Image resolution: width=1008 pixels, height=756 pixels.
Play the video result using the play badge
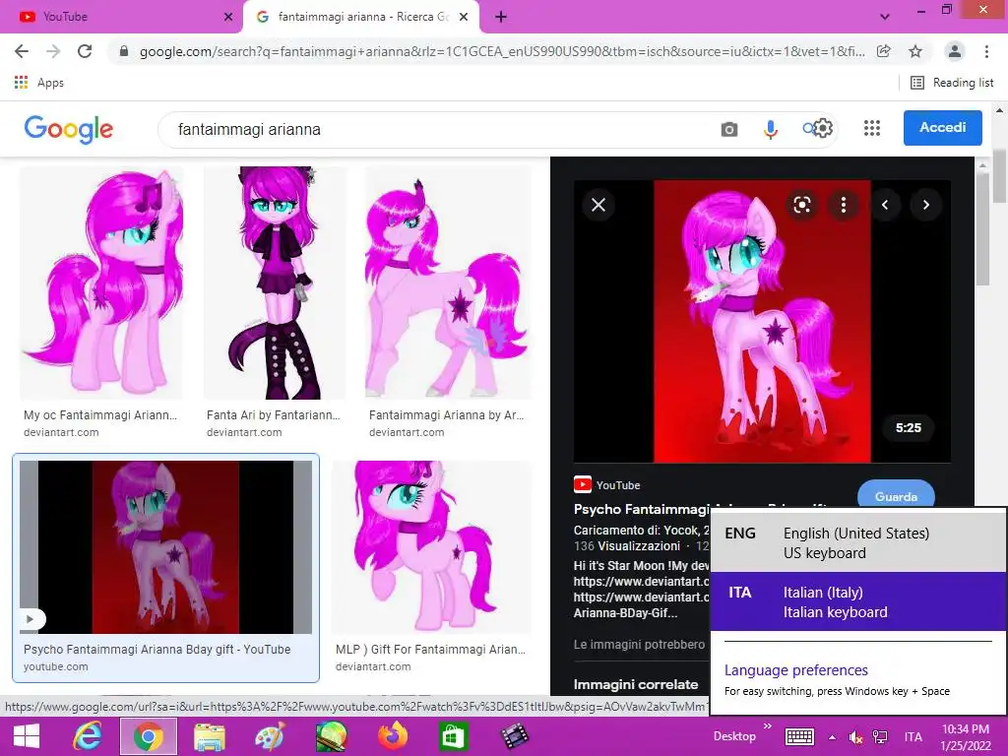[x=31, y=619]
